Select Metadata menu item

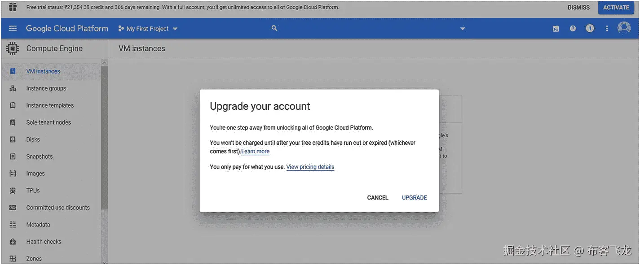pos(51,225)
